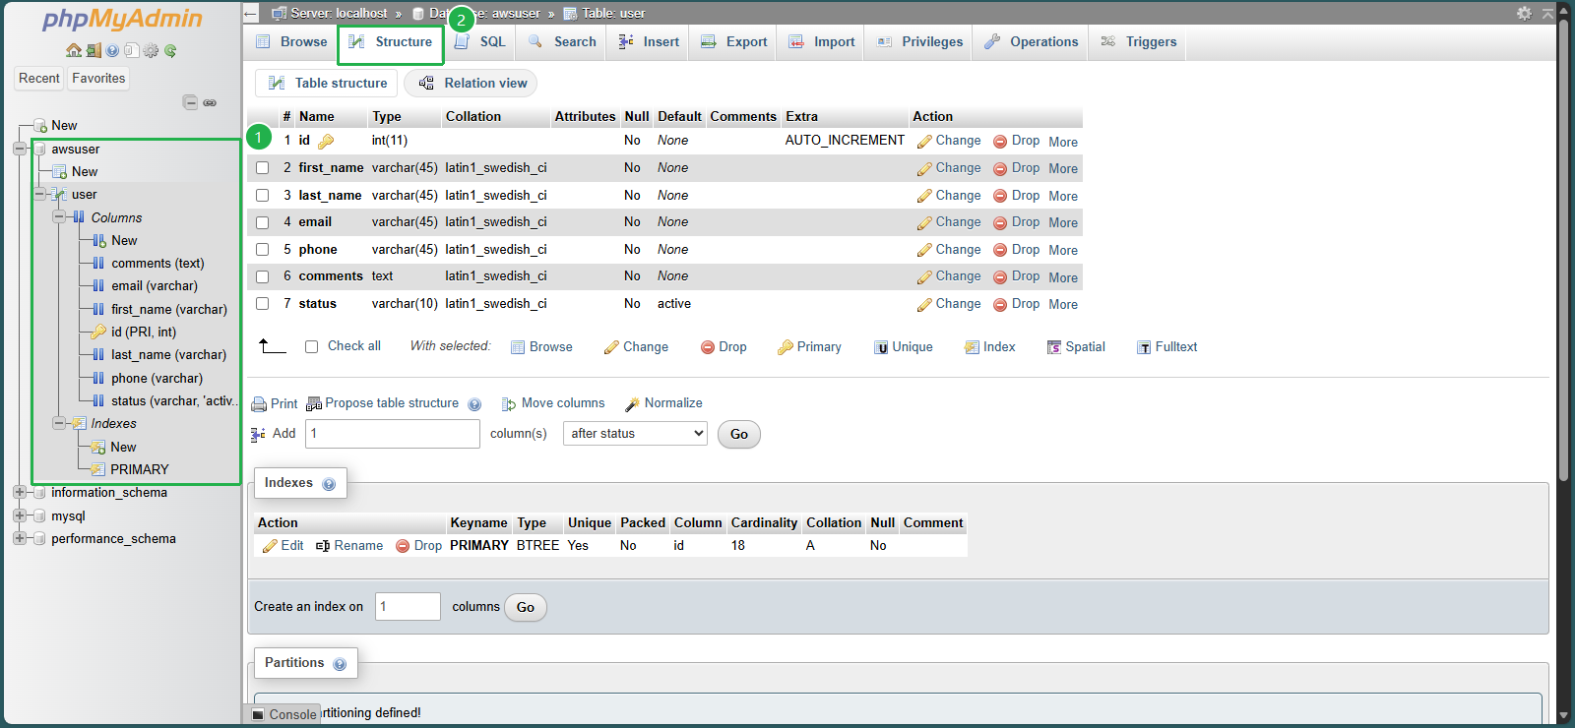Click the Favorites tables button

(x=98, y=78)
